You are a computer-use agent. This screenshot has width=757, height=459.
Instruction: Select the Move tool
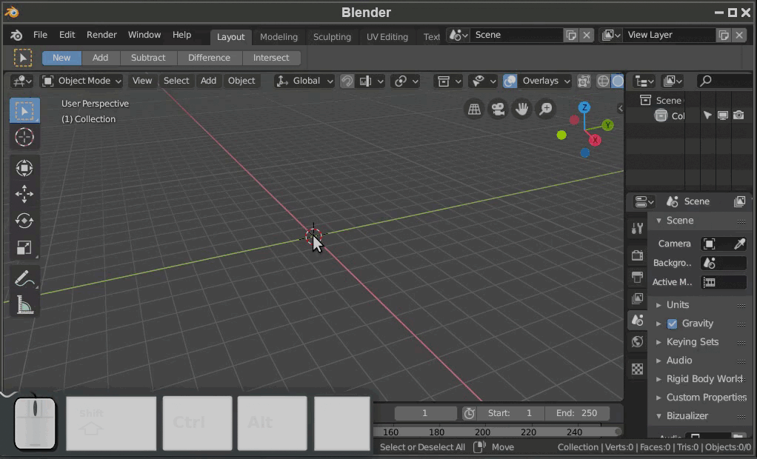[24, 194]
